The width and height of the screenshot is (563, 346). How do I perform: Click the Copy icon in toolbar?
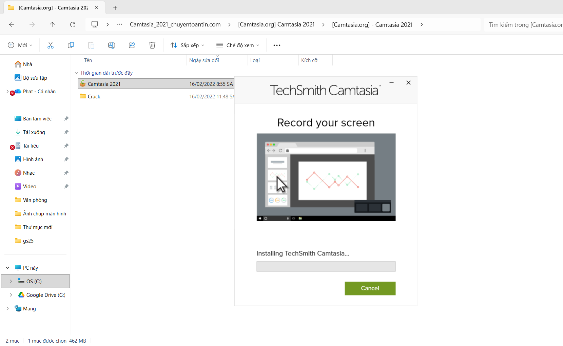(71, 45)
